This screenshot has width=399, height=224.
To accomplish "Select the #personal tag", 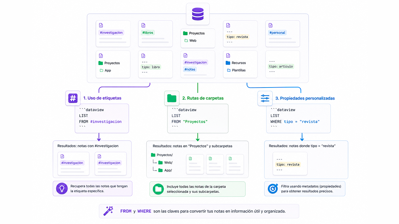I will click(278, 32).
